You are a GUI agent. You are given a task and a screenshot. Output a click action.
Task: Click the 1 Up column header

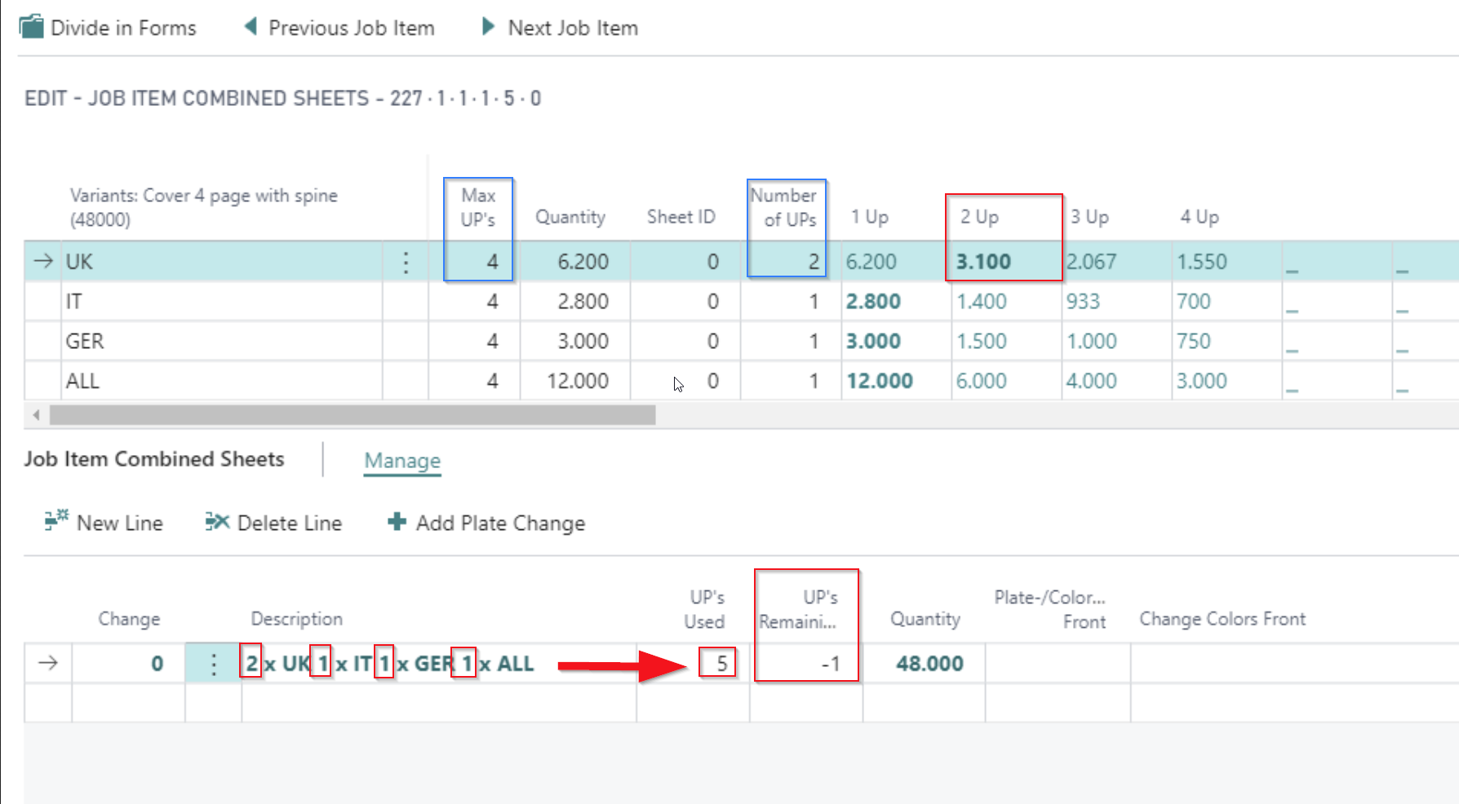[870, 217]
